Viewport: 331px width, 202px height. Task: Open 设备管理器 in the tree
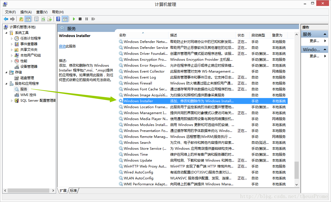pyautogui.click(x=29, y=67)
